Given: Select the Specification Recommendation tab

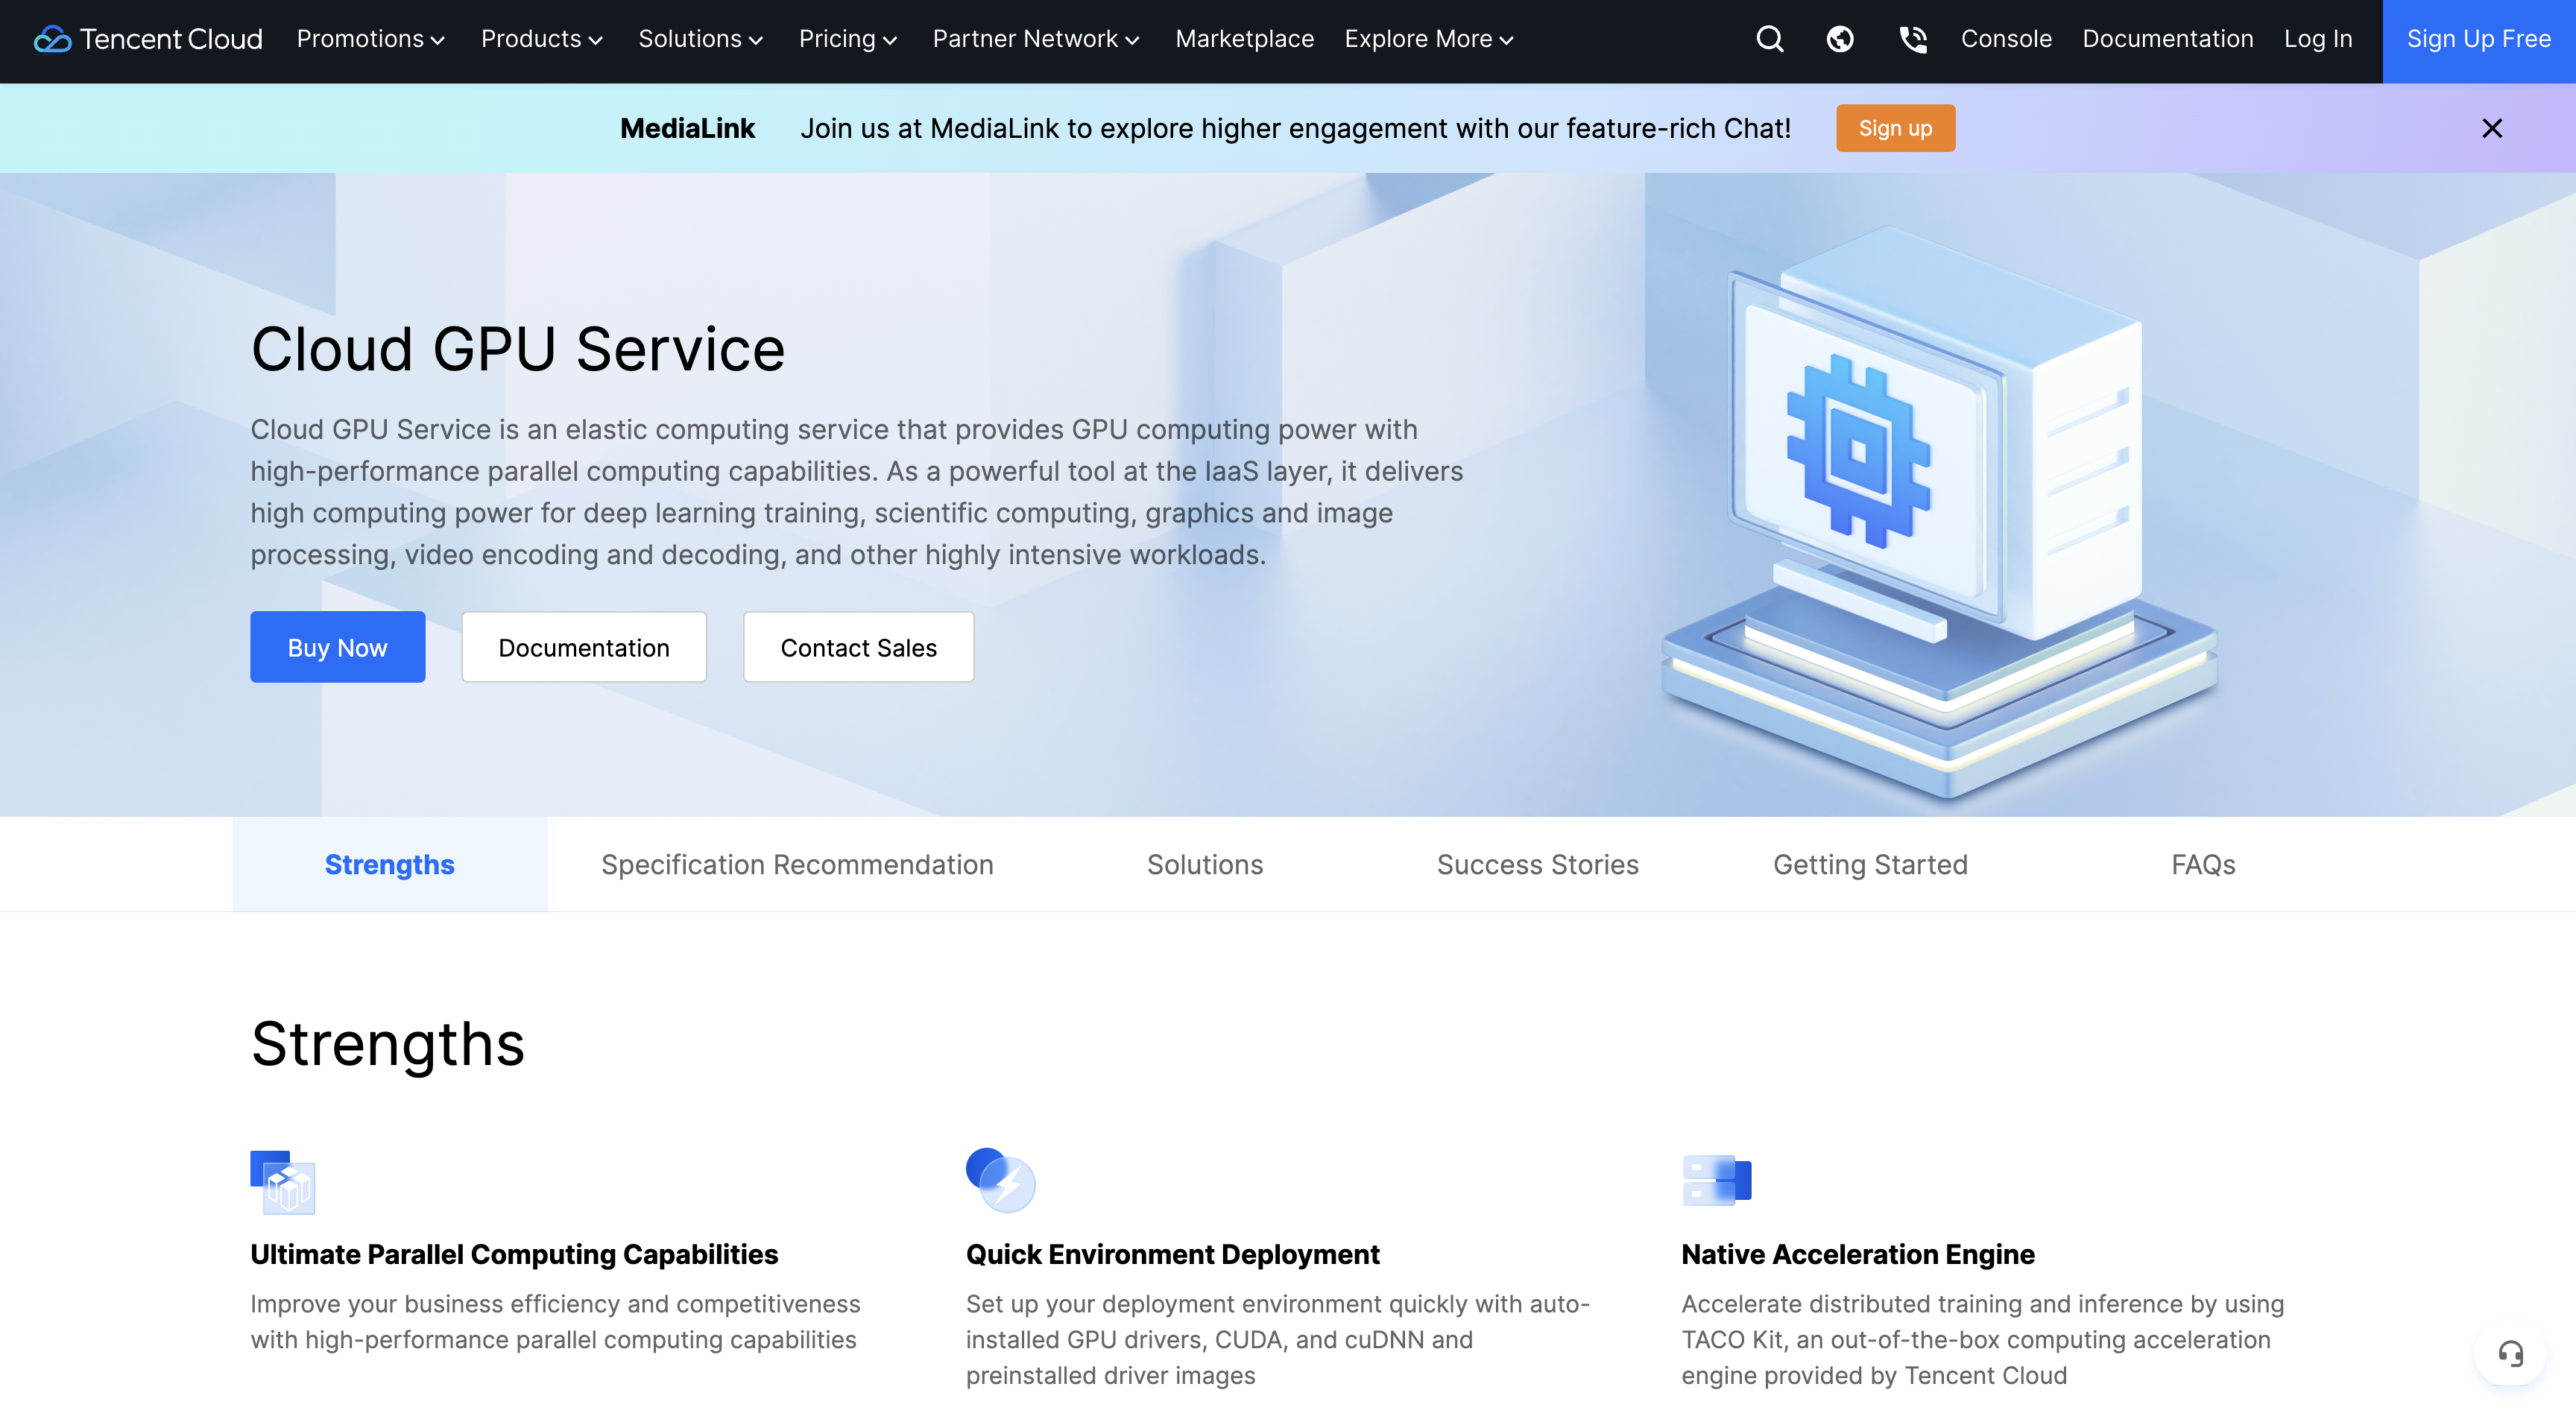Looking at the screenshot, I should tap(797, 864).
